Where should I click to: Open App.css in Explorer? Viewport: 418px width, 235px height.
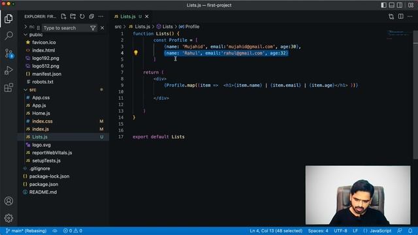(40, 97)
